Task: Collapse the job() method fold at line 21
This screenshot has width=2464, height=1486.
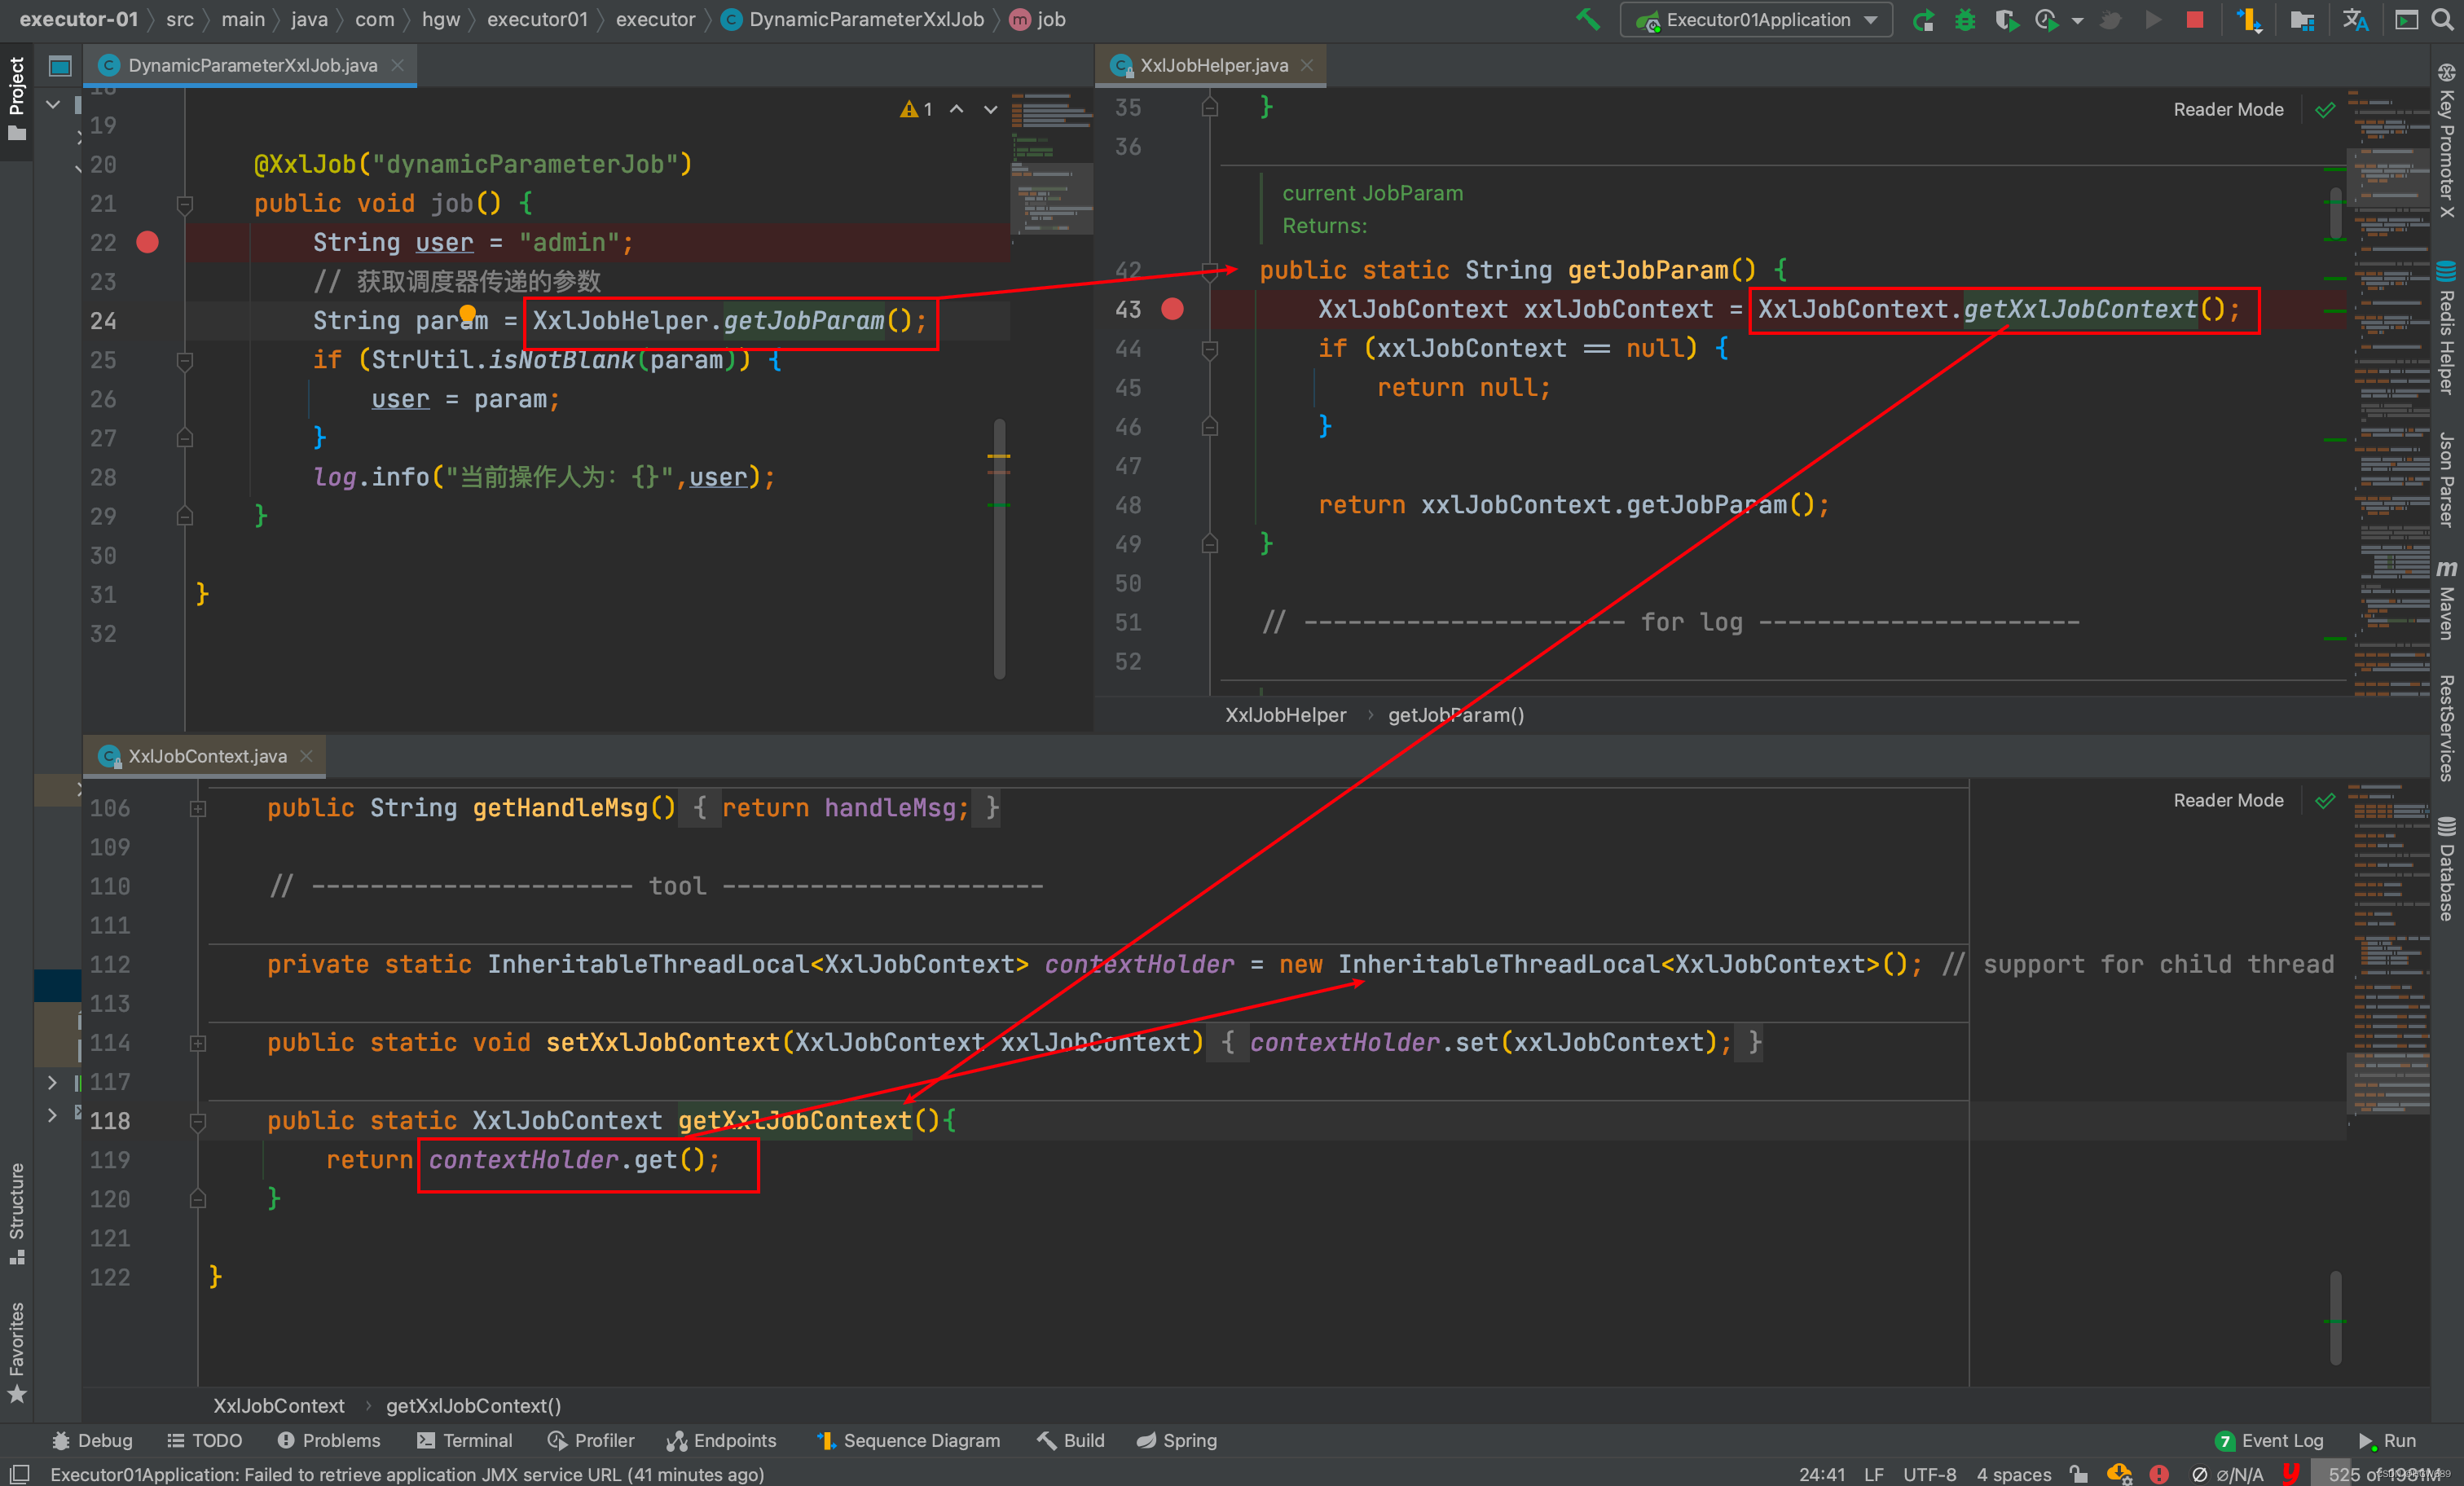Action: point(185,204)
